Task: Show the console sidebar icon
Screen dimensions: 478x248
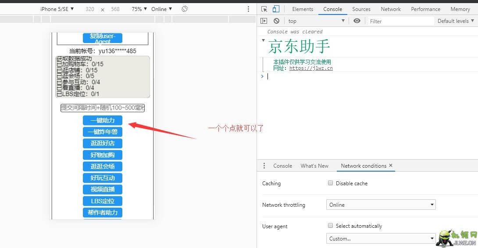Action: 264,21
